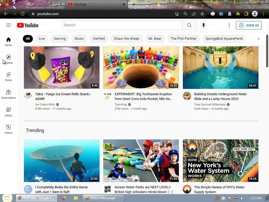Open I Completely Broke the Entire Game title

pos(61,189)
